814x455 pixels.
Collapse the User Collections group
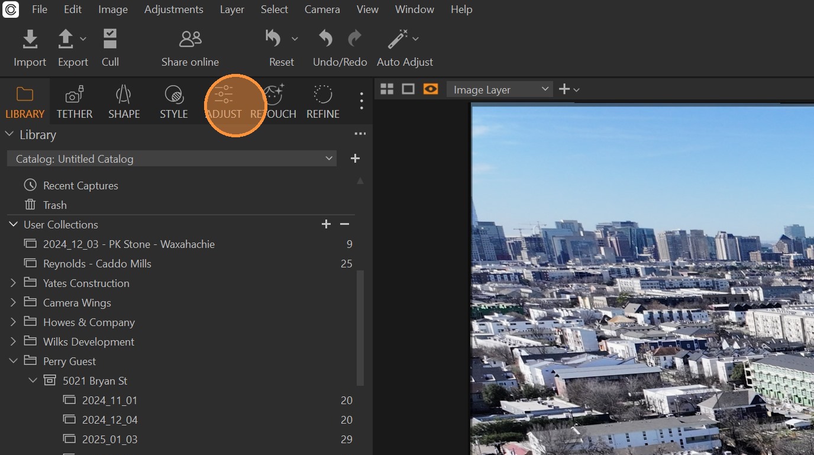[x=13, y=224]
